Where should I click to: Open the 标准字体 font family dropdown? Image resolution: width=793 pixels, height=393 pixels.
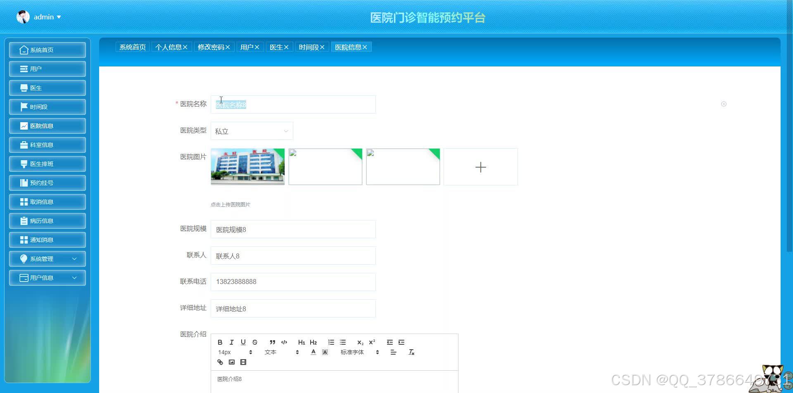pyautogui.click(x=360, y=352)
